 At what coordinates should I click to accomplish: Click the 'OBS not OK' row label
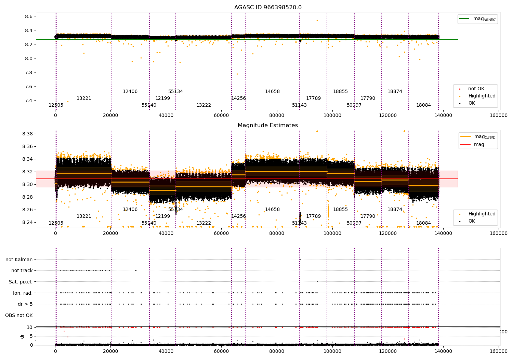coord(19,315)
